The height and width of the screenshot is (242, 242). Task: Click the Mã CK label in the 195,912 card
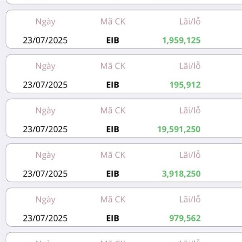[113, 66]
